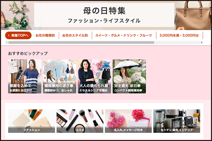Click the left scroll arrow of the tab bar
The image size is (212, 141).
[x=7, y=43]
